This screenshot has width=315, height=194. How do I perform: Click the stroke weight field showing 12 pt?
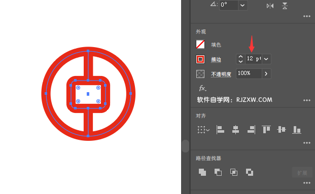254,59
